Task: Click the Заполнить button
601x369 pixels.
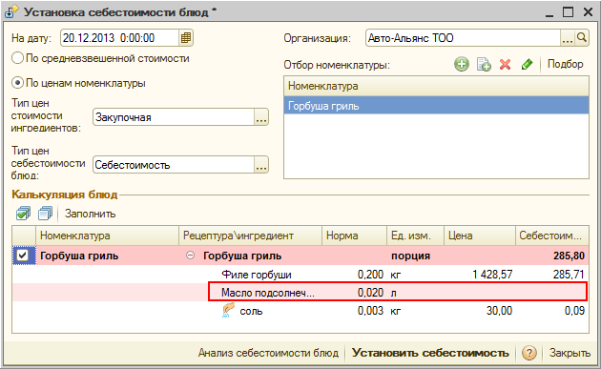Action: [x=90, y=214]
